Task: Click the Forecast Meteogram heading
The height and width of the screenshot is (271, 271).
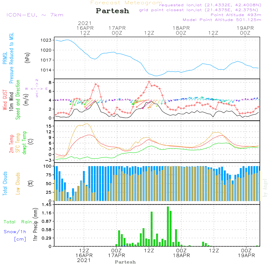Action: tap(126, 3)
